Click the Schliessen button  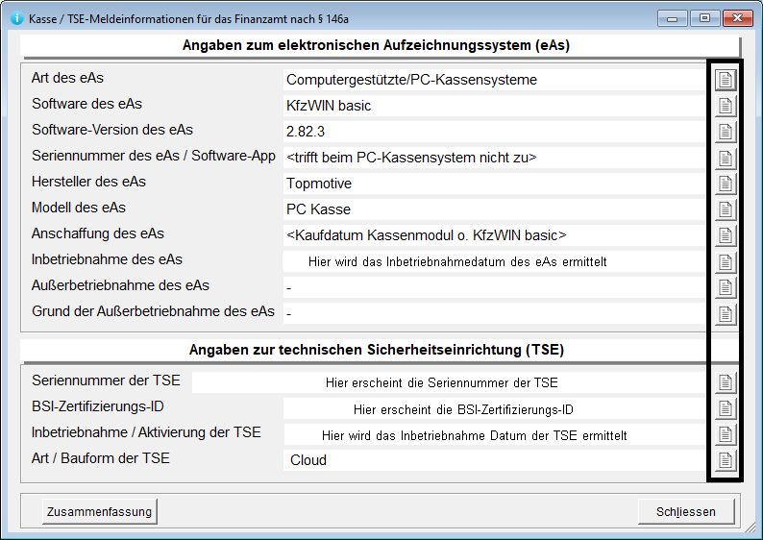pos(686,511)
